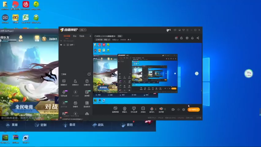Open the customization tab in game window
This screenshot has height=147, width=261.
pyautogui.click(x=41, y=125)
